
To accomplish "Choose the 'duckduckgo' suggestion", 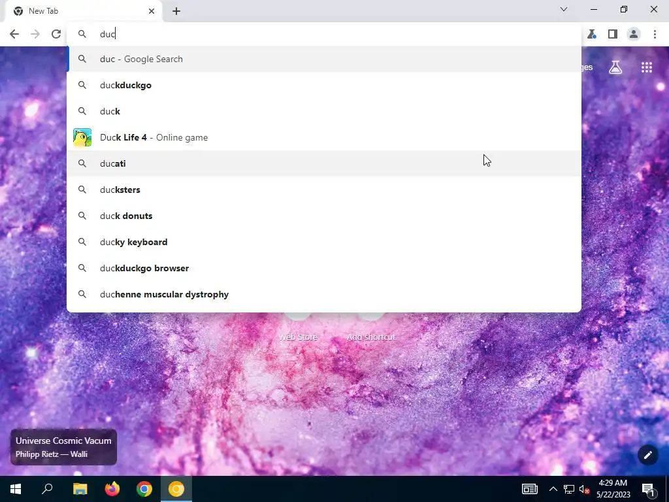I will coord(324,85).
